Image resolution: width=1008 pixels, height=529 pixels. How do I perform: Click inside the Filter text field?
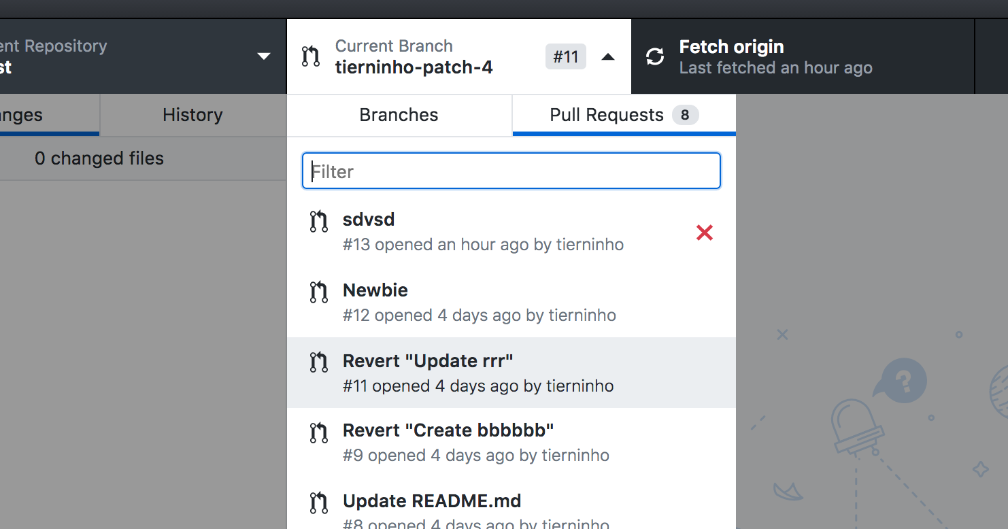point(511,171)
